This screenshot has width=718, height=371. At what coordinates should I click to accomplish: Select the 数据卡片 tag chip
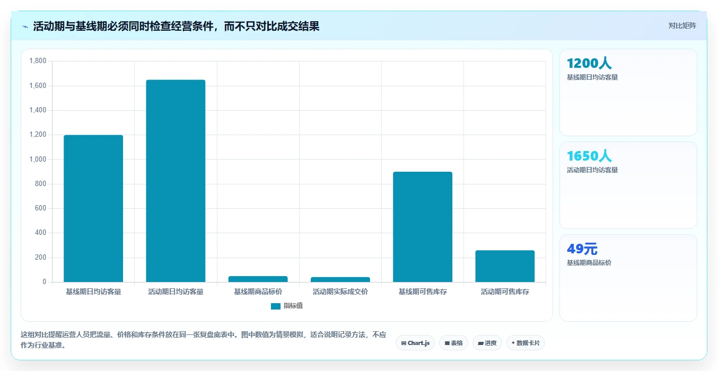coord(526,343)
